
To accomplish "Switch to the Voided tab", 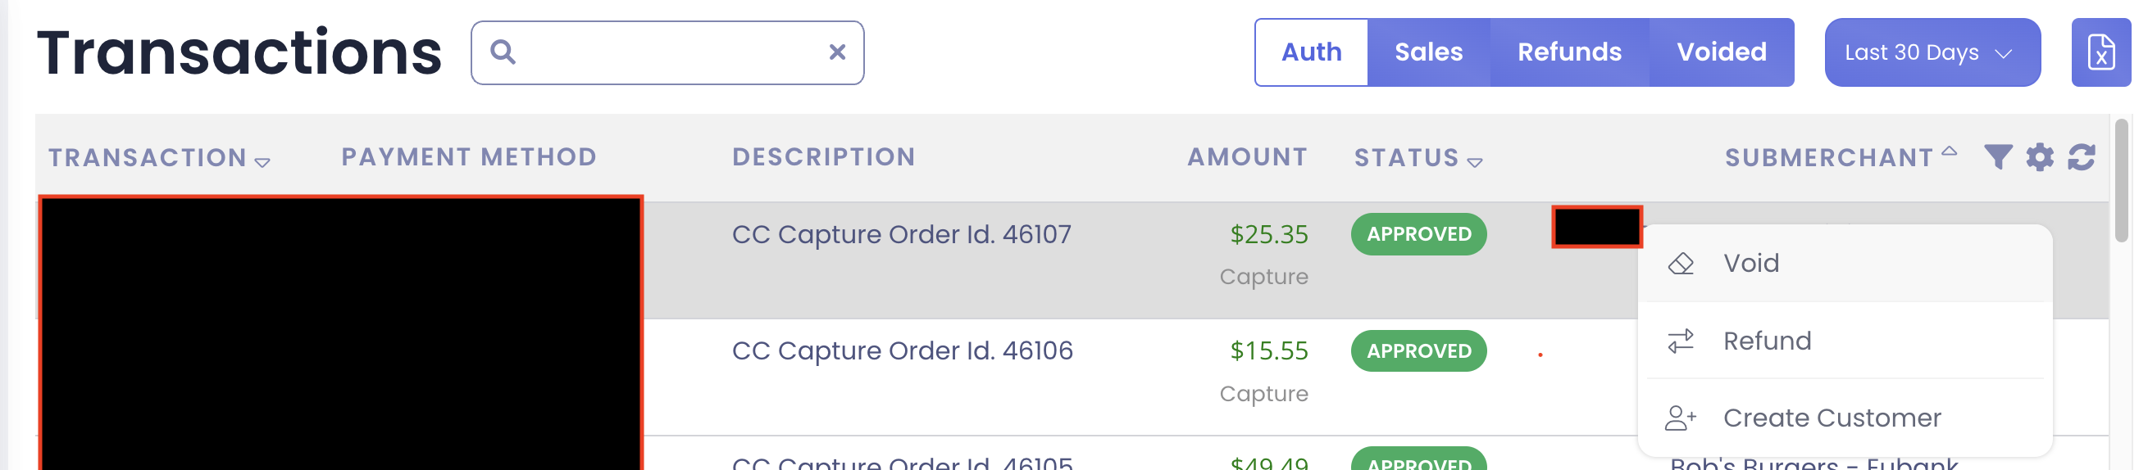I will tap(1721, 52).
